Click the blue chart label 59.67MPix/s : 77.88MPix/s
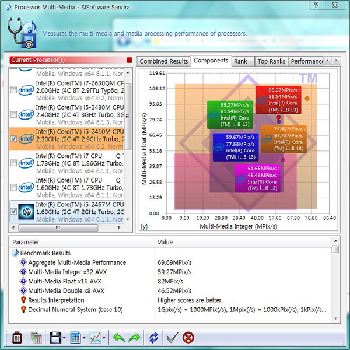Screen dimensions: 350x350 pyautogui.click(x=236, y=148)
